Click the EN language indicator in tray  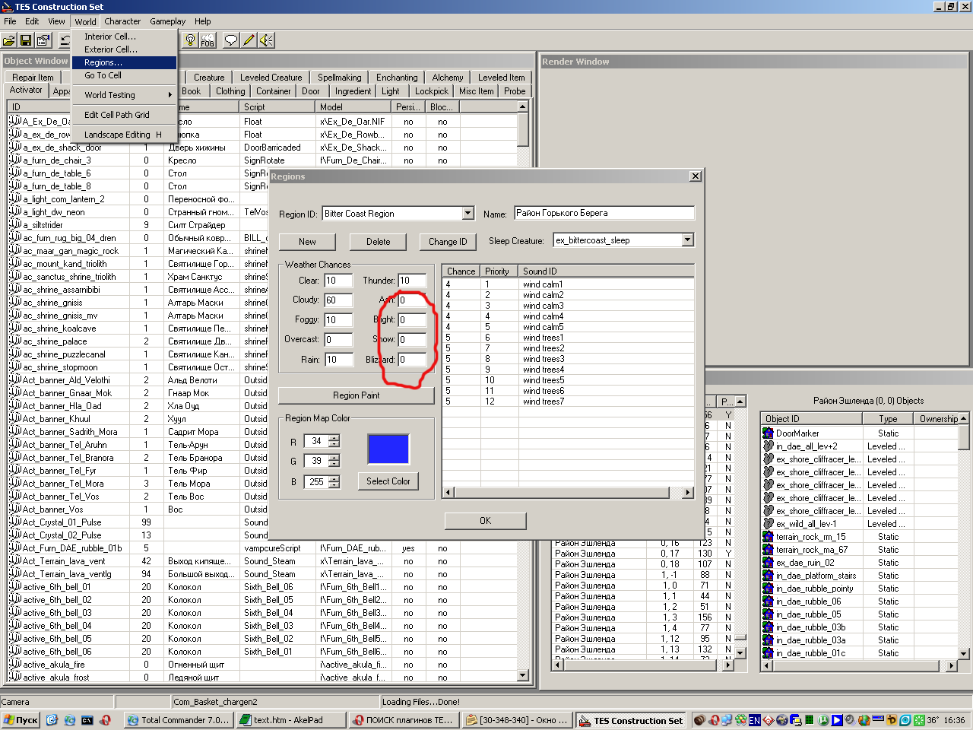(754, 720)
